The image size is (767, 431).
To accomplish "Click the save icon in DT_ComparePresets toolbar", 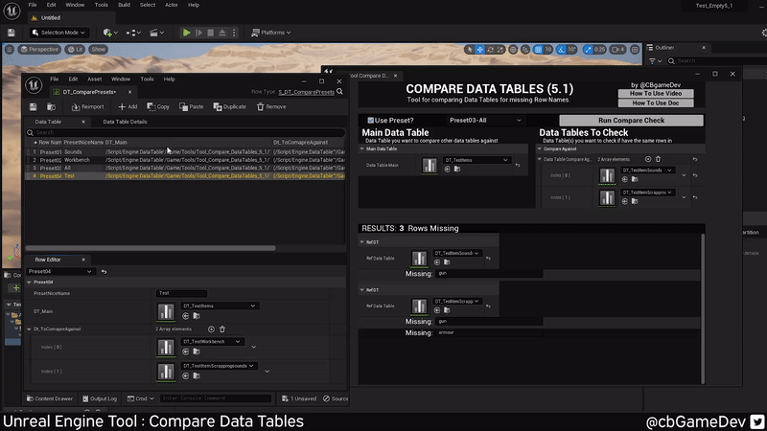I will pos(34,106).
